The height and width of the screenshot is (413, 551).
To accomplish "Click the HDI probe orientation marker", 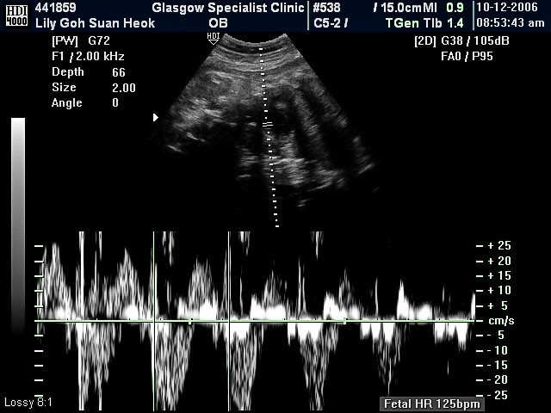I will pos(213,38).
